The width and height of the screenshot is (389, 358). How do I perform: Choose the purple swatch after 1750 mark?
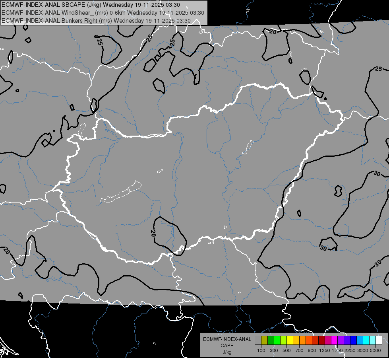pos(341,340)
